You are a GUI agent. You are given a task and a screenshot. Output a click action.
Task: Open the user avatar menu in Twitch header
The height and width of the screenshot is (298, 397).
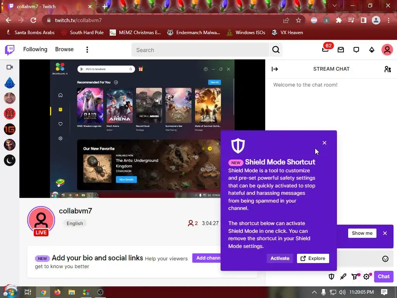click(387, 50)
